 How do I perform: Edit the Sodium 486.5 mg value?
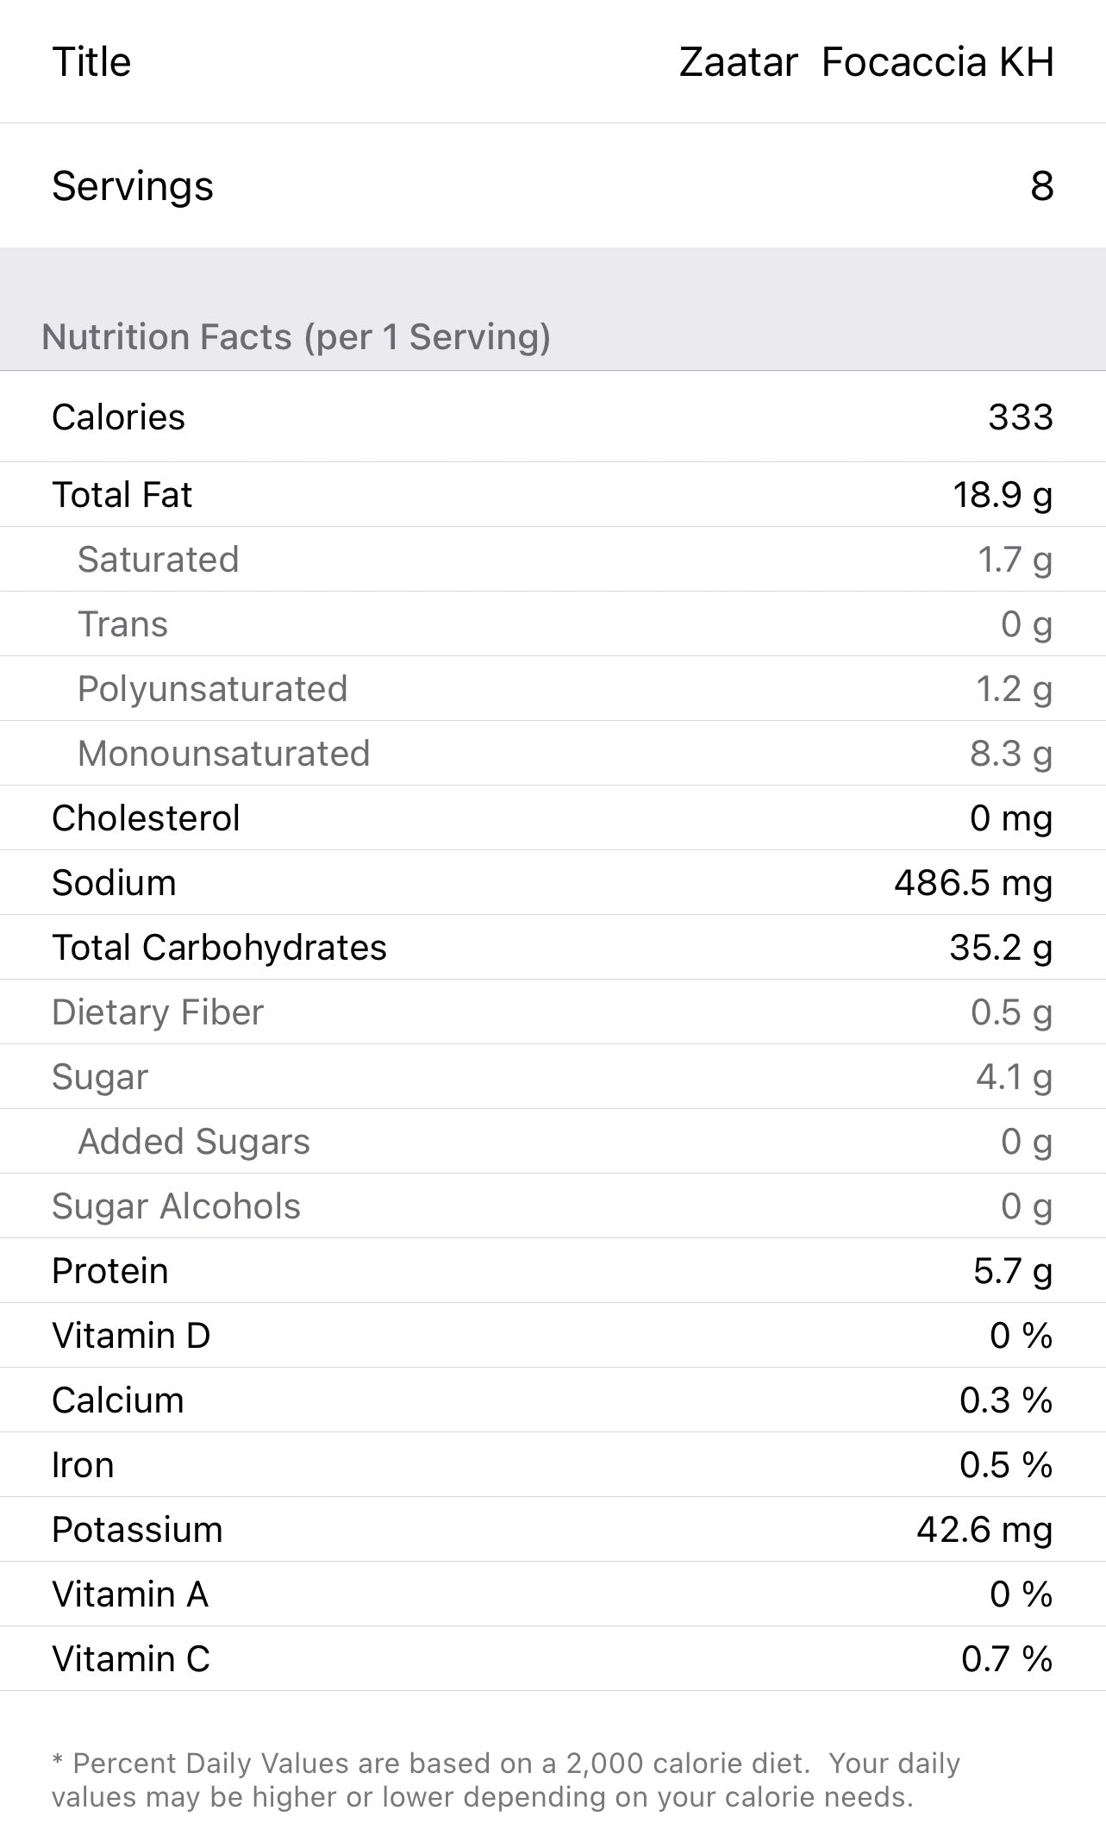[x=972, y=883]
